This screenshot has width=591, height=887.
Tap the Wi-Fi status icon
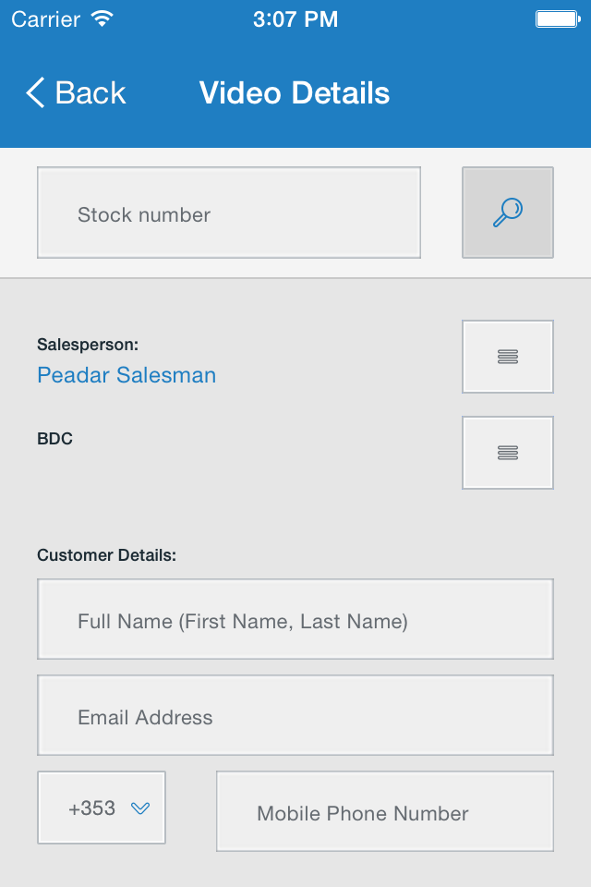pyautogui.click(x=103, y=18)
